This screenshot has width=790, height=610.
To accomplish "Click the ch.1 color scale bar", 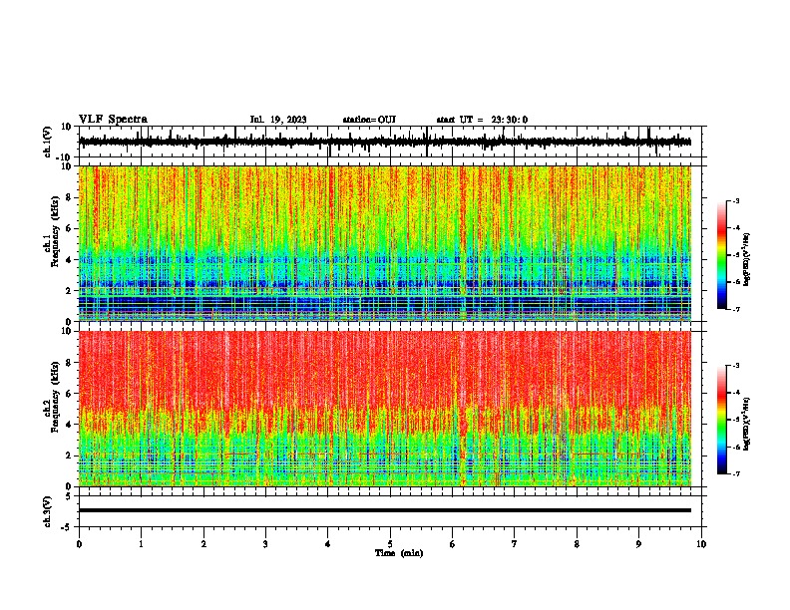I will pyautogui.click(x=721, y=255).
